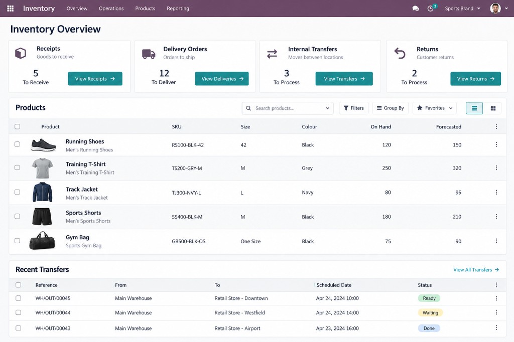The width and height of the screenshot is (514, 342).
Task: Open the Overview menu
Action: coord(77,9)
